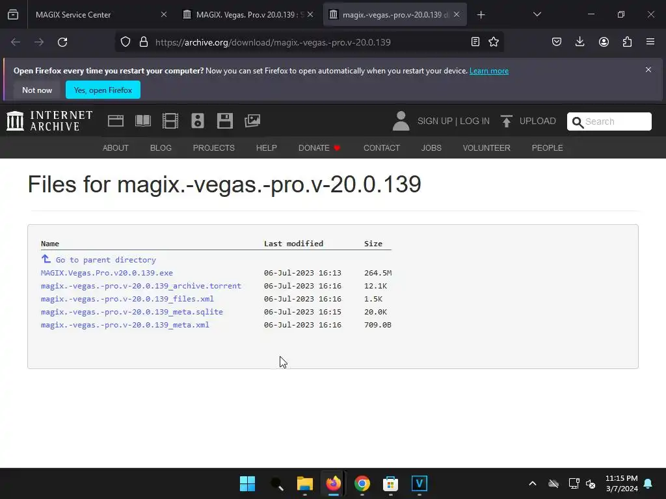
Task: Dismiss the Firefox startup notification bar
Action: [648, 70]
